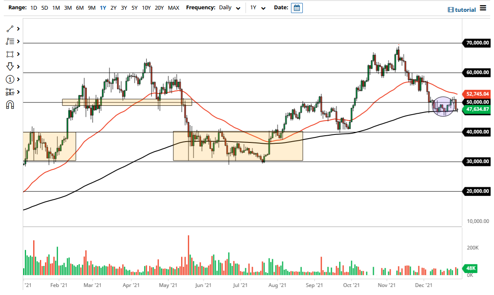Open the measurement settings tool
Screen dimensions: 494x295
click(10, 92)
